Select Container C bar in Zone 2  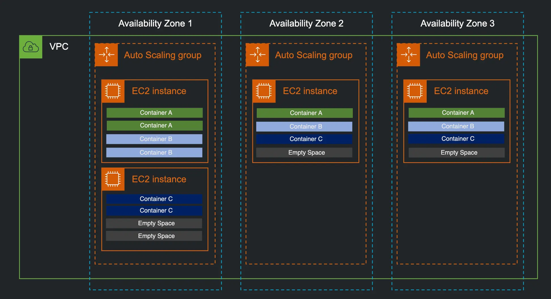(304, 139)
